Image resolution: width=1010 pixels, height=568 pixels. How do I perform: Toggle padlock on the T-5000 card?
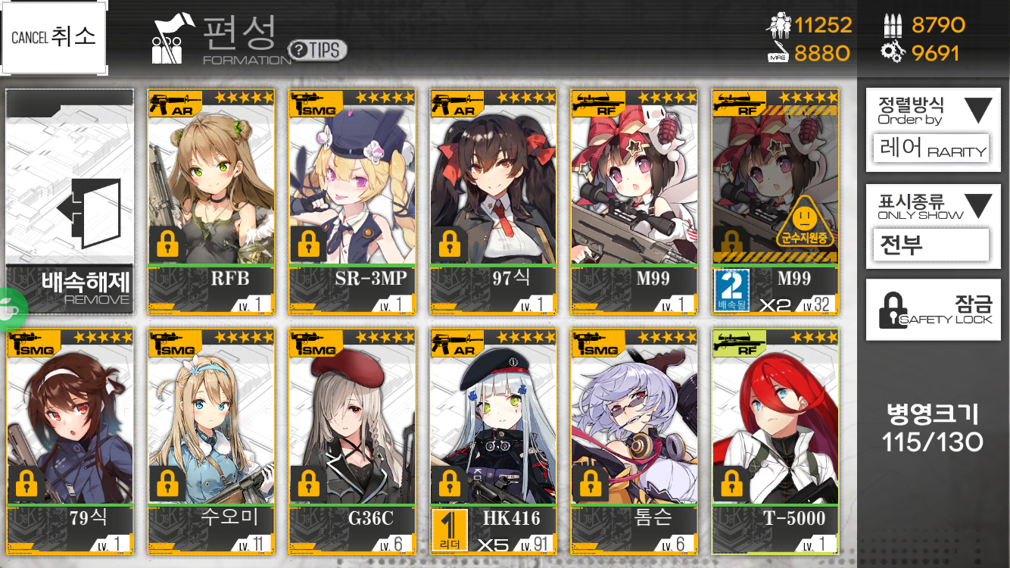(x=731, y=485)
